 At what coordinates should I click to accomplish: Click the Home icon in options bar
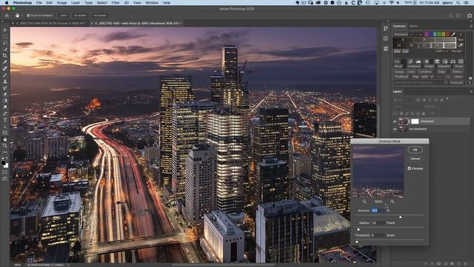click(x=7, y=16)
